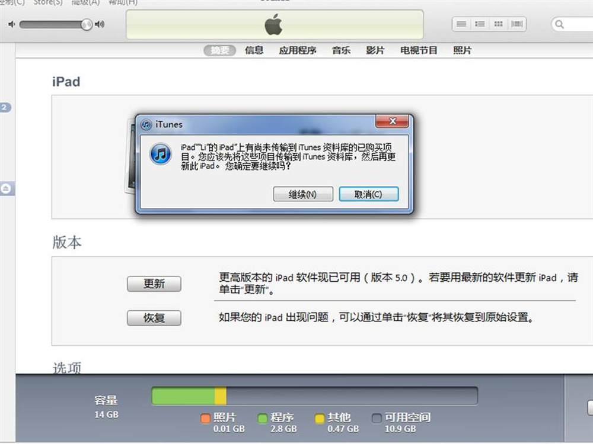The image size is (593, 444).
Task: Click the sidebar badge showing 2
Action: pyautogui.click(x=5, y=107)
